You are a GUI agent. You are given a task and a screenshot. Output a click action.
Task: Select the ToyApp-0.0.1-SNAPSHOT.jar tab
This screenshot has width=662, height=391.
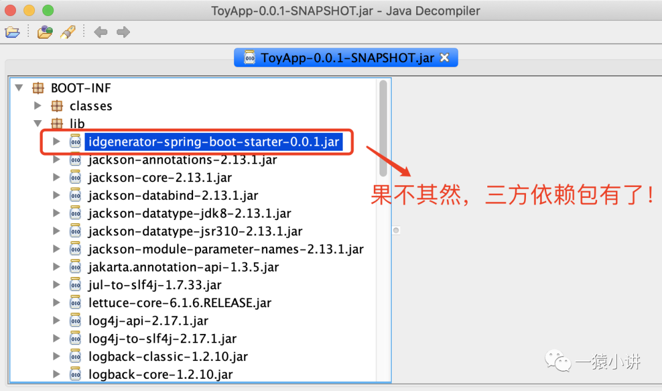click(346, 58)
